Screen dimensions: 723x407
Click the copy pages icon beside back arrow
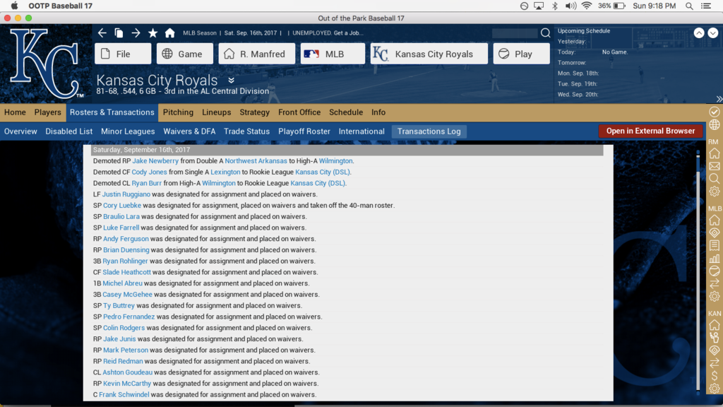(119, 33)
